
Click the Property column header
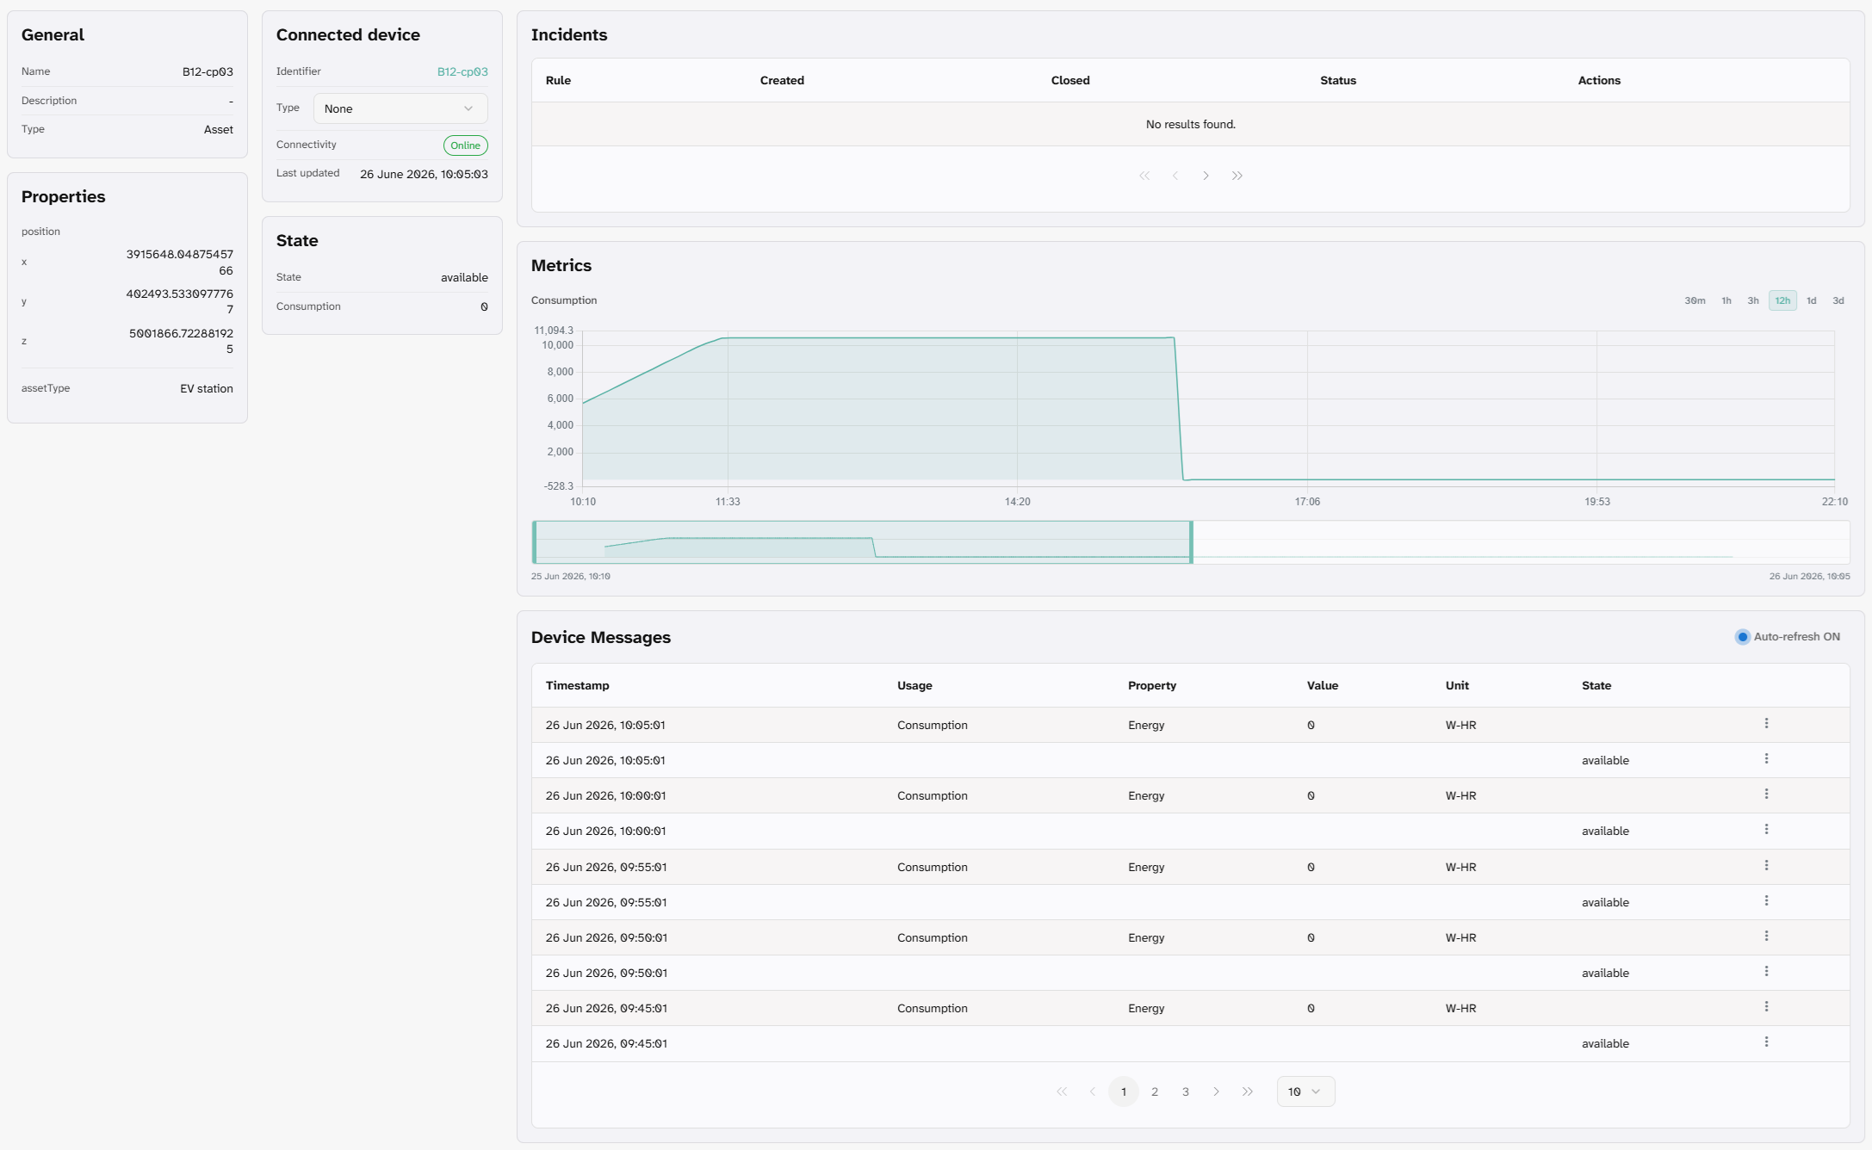tap(1152, 685)
